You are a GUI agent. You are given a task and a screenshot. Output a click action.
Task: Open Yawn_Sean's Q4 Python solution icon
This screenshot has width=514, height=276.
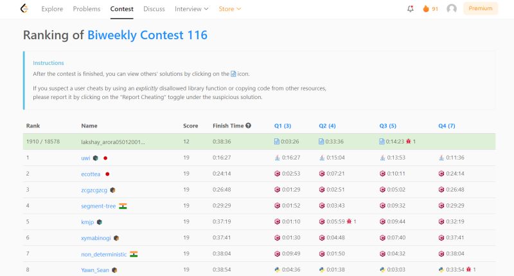click(x=441, y=270)
